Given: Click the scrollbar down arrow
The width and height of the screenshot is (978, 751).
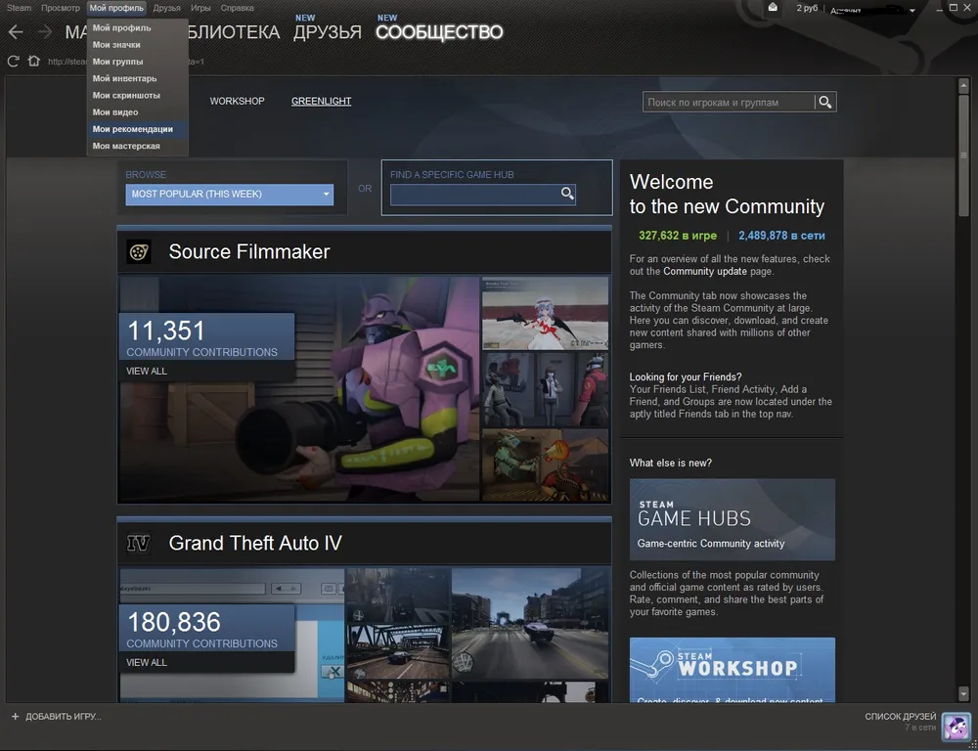Looking at the screenshot, I should coord(963,693).
